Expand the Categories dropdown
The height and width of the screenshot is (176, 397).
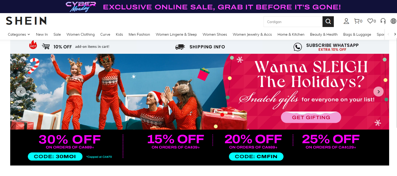click(19, 34)
